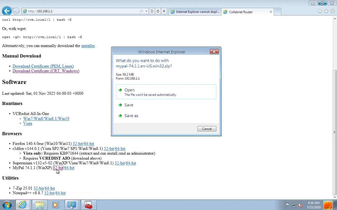Click Download Certificate (CRT, Windows) link
This screenshot has width=337, height=210.
tap(46, 71)
